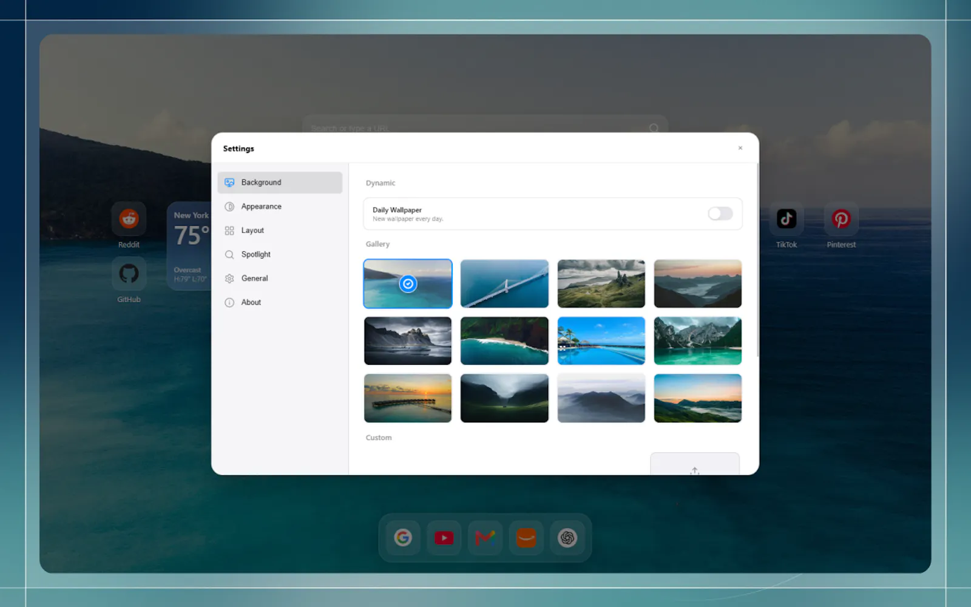This screenshot has width=971, height=607.
Task: Choose the dark stormy mountain beach wallpaper
Action: (x=408, y=341)
